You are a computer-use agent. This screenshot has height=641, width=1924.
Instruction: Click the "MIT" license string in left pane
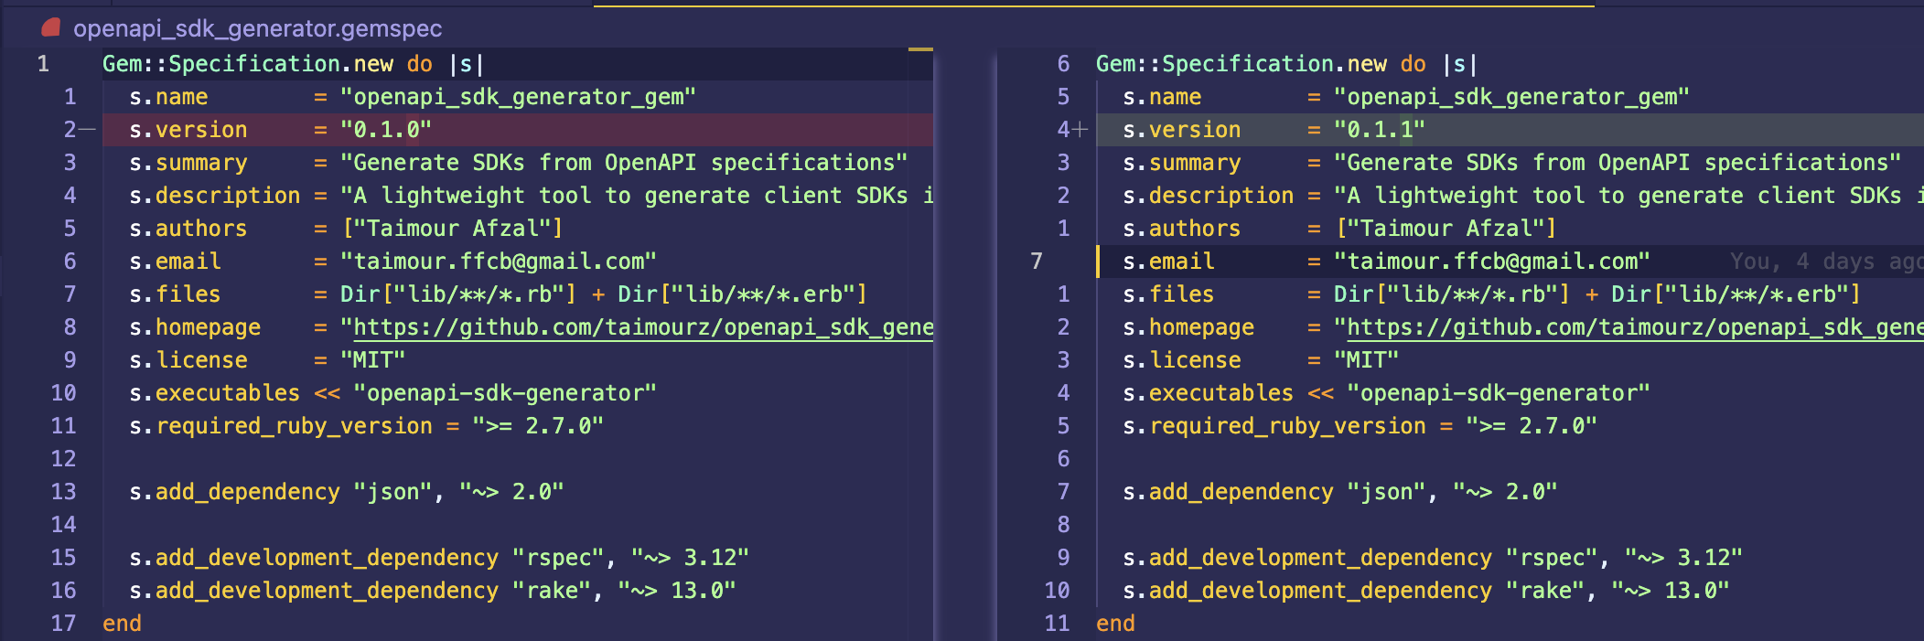[372, 360]
